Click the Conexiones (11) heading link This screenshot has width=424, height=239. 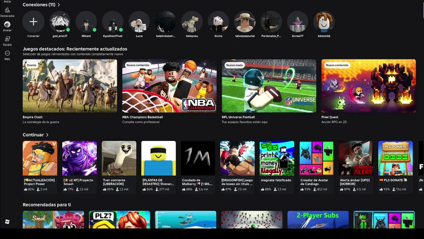click(x=39, y=5)
